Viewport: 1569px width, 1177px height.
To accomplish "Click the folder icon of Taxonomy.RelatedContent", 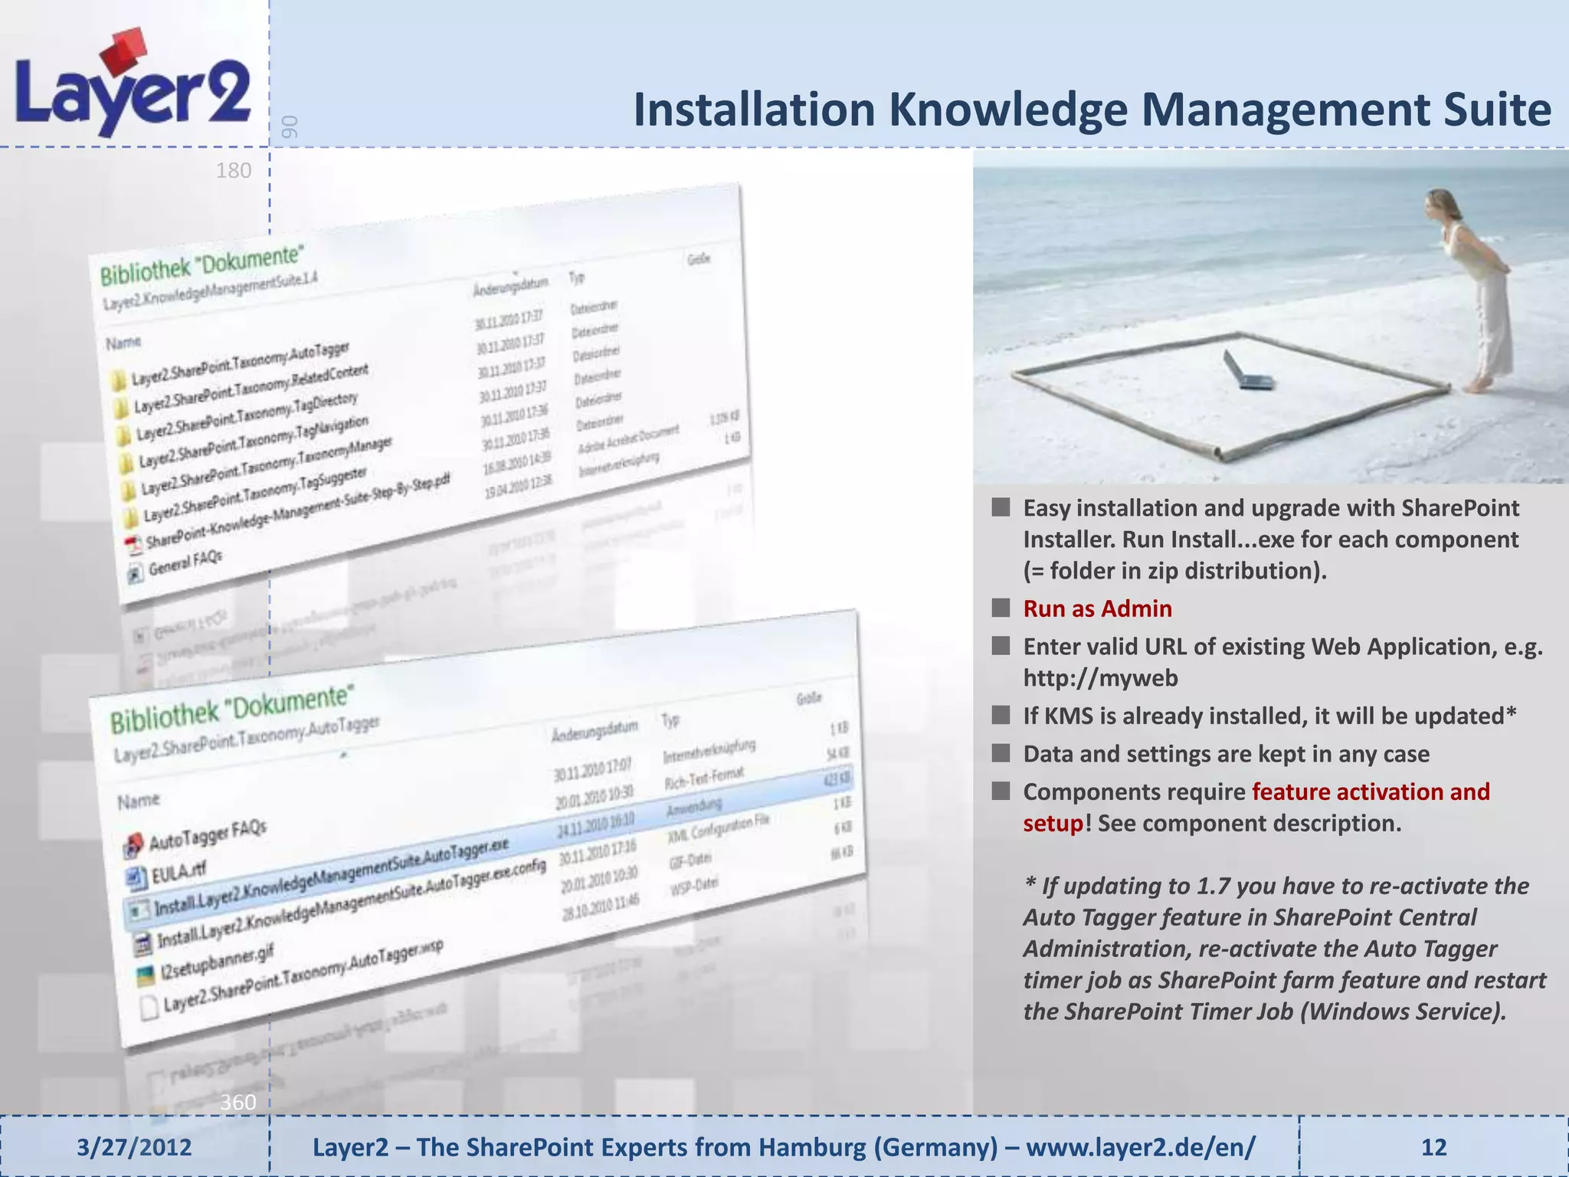I will point(120,408).
